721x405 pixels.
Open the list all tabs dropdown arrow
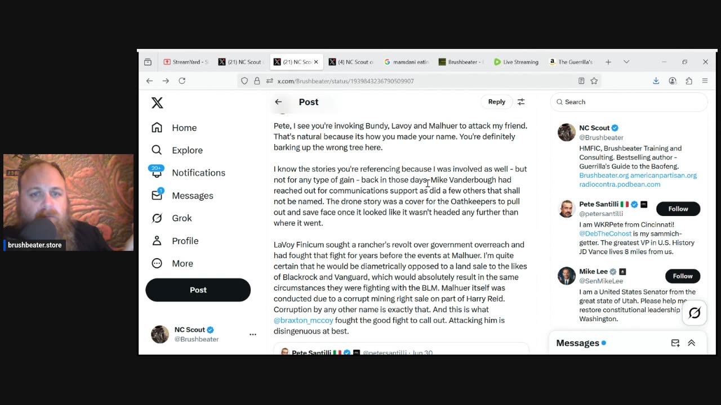(626, 62)
